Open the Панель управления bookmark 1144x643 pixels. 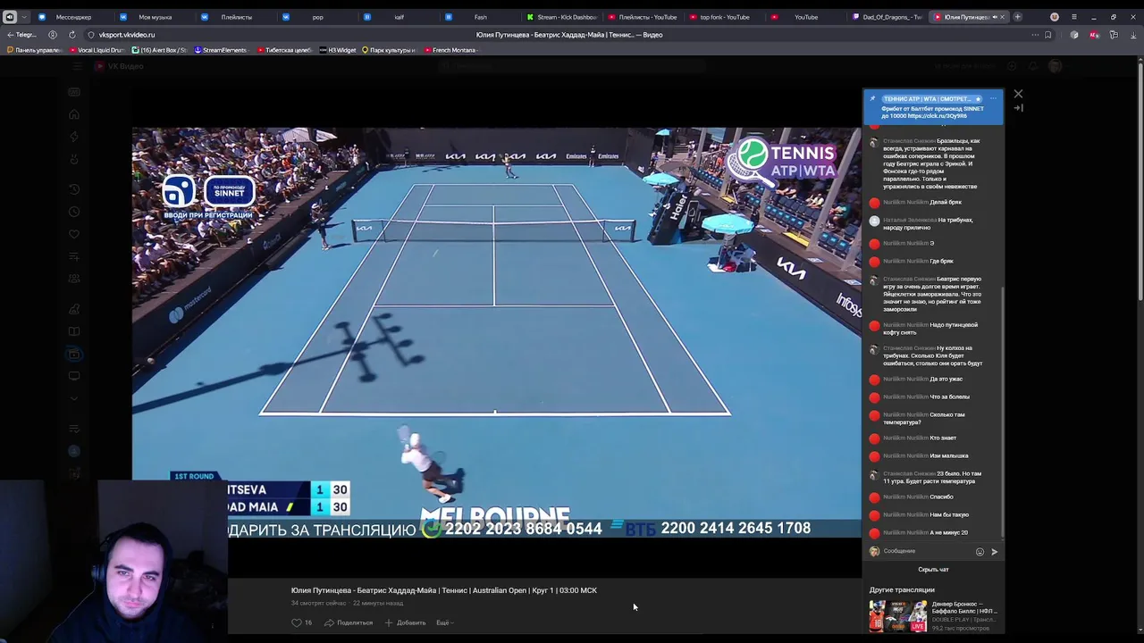33,50
